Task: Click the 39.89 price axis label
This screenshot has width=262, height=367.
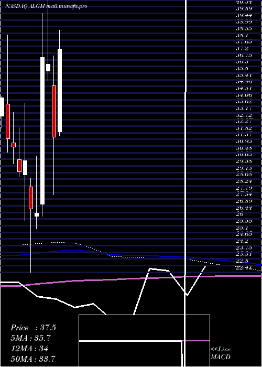Action: (x=244, y=9)
